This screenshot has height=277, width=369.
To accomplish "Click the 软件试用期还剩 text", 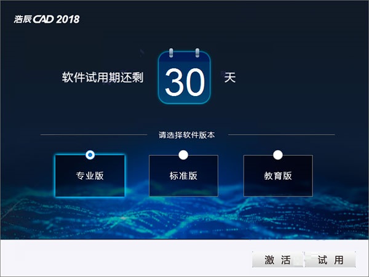I will [103, 78].
